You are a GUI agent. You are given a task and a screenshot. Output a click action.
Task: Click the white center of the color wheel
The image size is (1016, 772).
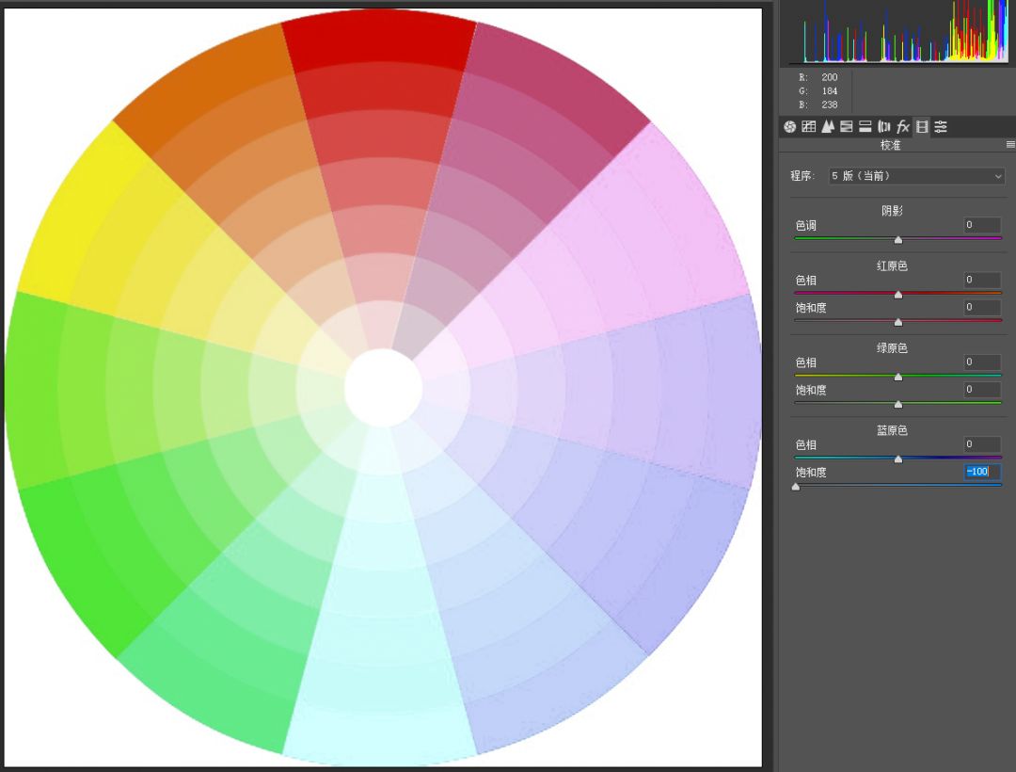click(383, 388)
